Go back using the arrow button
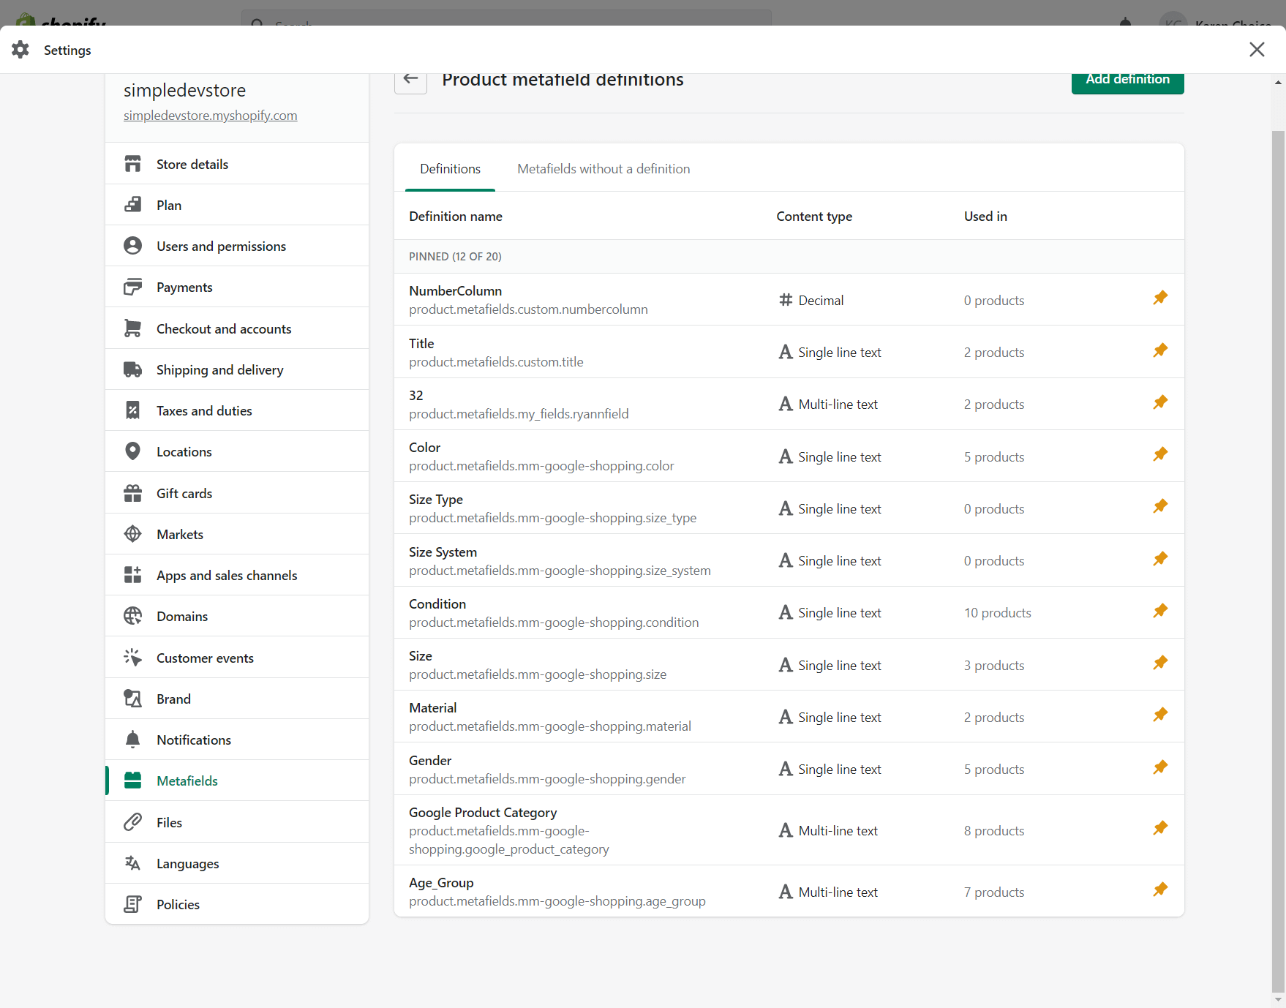 410,79
